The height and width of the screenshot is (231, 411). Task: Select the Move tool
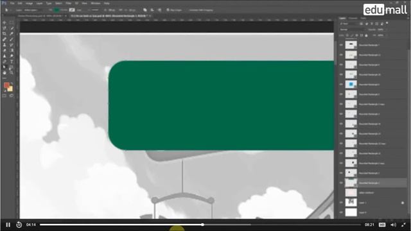pos(4,23)
